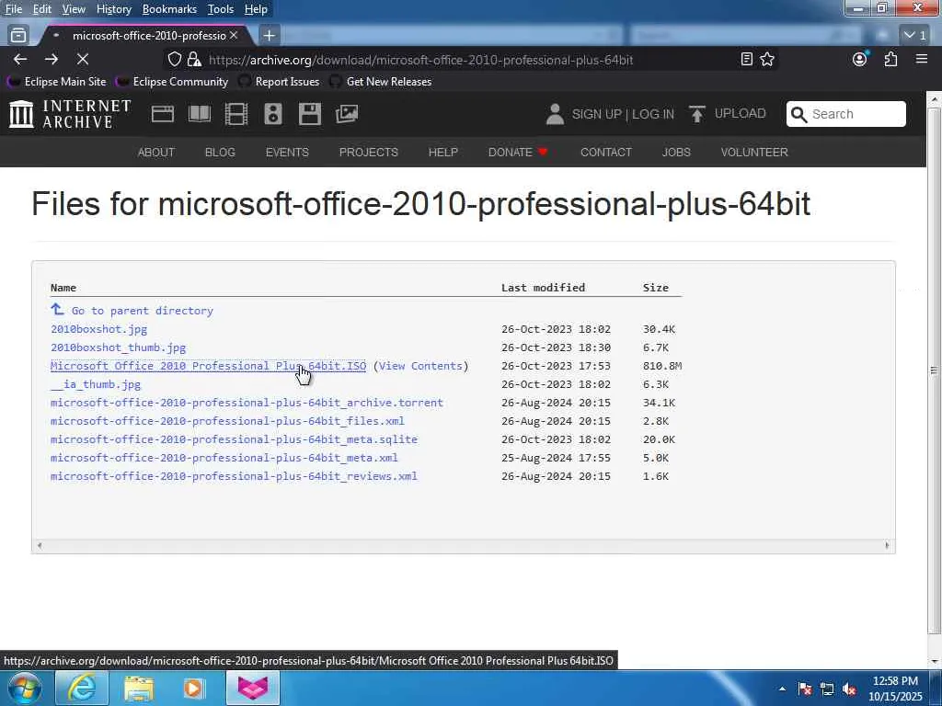Open the Images icon
This screenshot has width=942, height=706.
tap(347, 113)
